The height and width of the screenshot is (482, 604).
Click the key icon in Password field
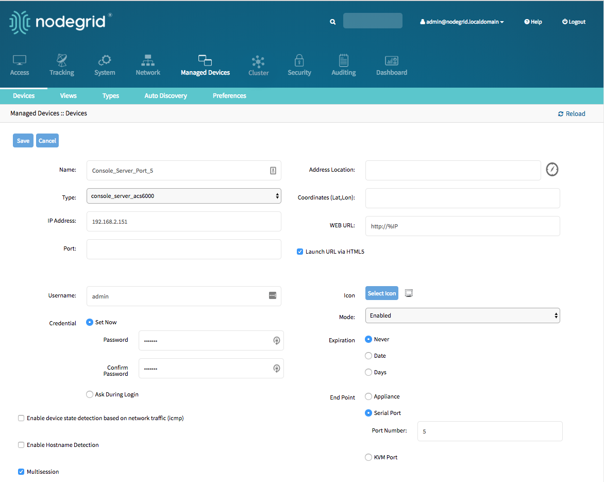coord(277,341)
